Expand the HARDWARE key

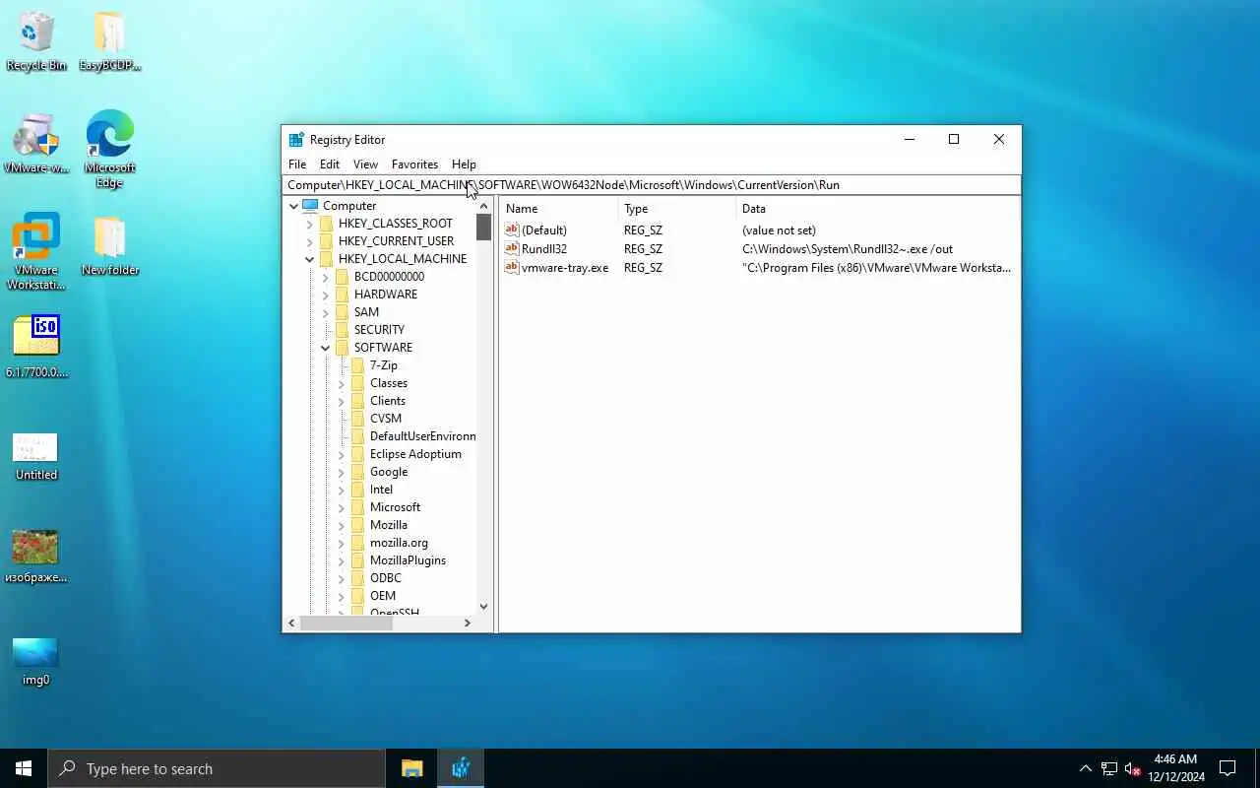325,295
